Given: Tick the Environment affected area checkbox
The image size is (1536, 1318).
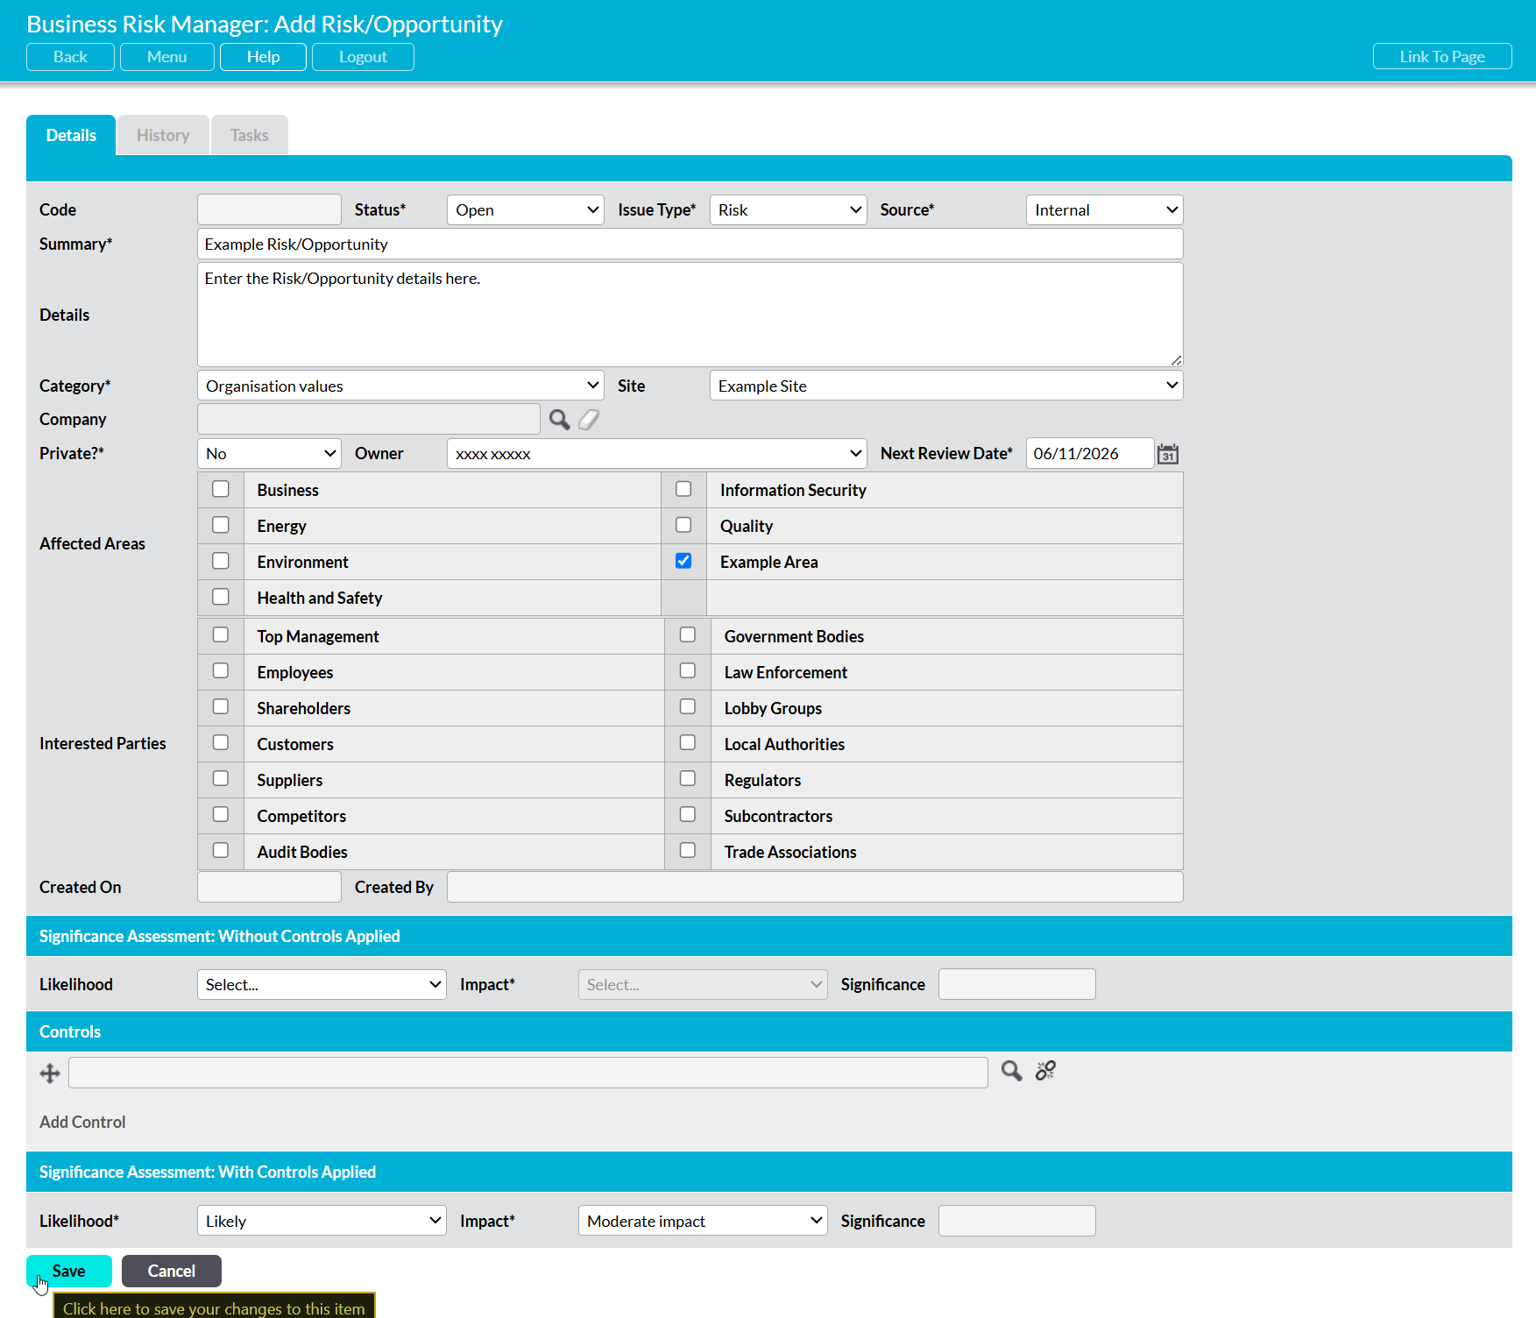Looking at the screenshot, I should [x=221, y=561].
